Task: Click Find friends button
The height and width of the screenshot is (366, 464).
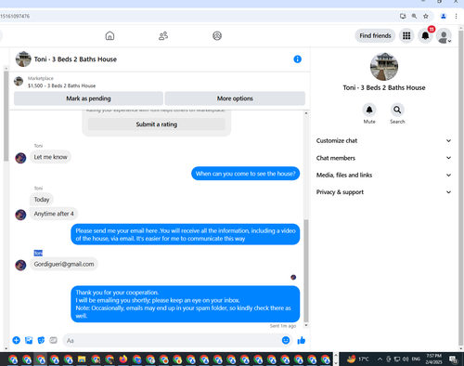Action: 375,35
